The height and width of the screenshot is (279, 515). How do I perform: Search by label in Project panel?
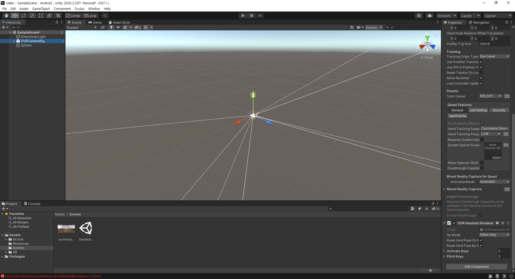point(420,209)
